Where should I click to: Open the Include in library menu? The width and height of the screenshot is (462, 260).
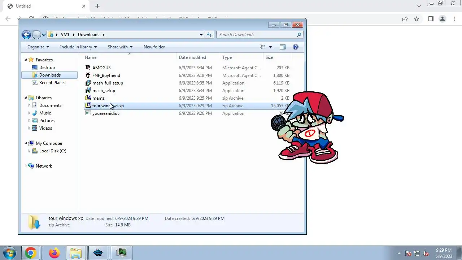point(78,47)
